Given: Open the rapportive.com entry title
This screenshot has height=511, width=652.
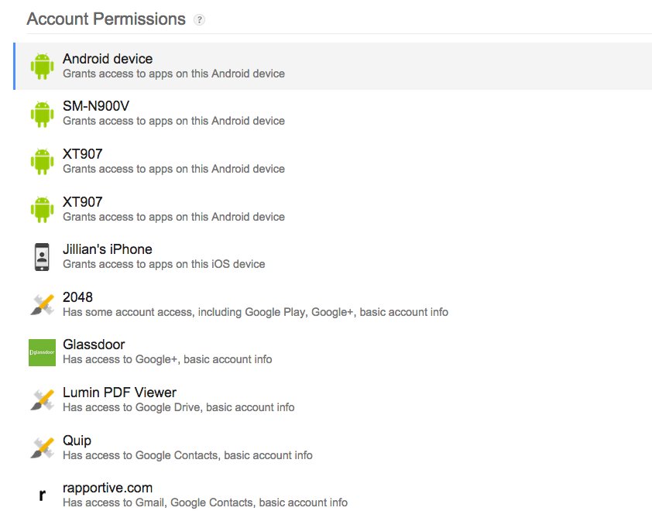Looking at the screenshot, I should coord(108,488).
